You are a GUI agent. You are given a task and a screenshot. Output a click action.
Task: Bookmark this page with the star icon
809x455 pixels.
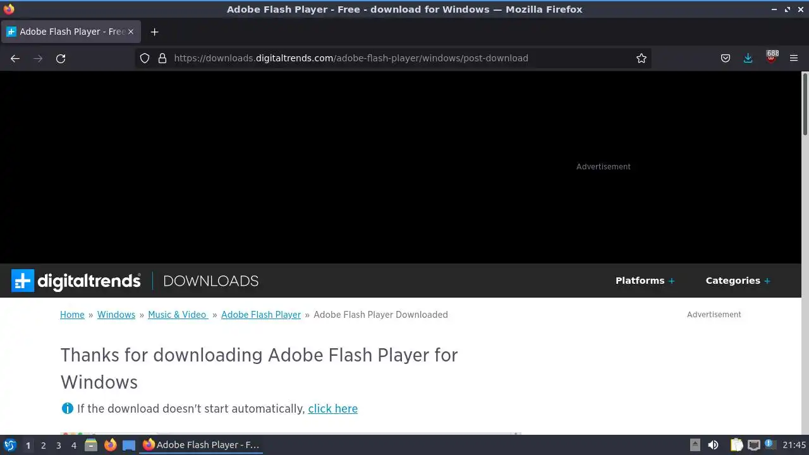pos(642,58)
